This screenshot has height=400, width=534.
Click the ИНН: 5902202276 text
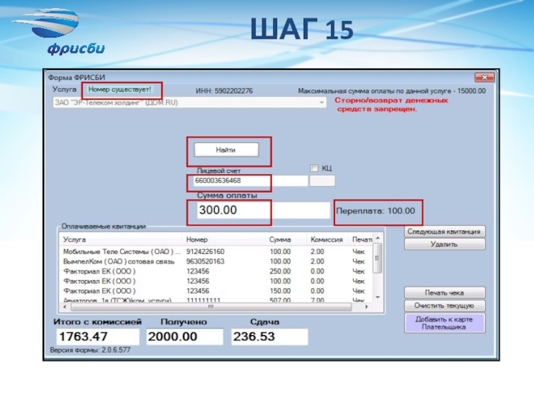click(224, 91)
